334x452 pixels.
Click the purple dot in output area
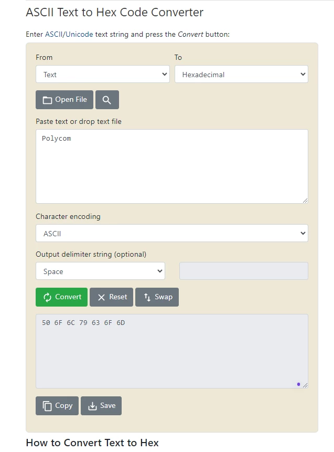[x=298, y=384]
